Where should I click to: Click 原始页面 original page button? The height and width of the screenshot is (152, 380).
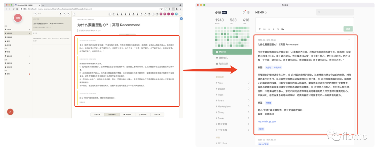(143, 115)
